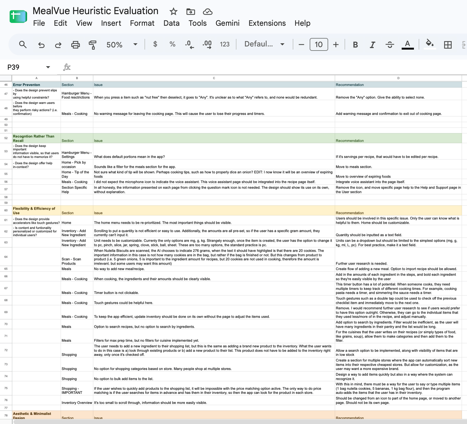Open the borders tool
Image resolution: width=467 pixels, height=424 pixels.
click(448, 45)
